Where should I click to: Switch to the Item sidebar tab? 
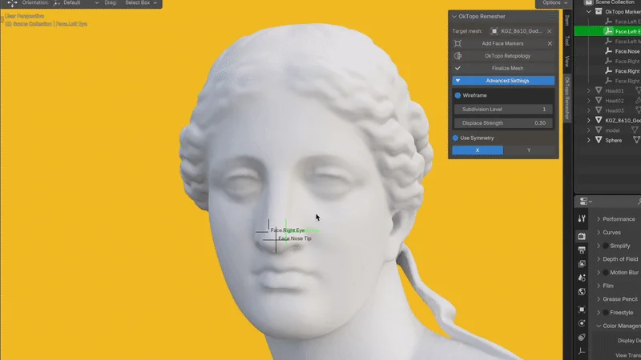coord(567,21)
